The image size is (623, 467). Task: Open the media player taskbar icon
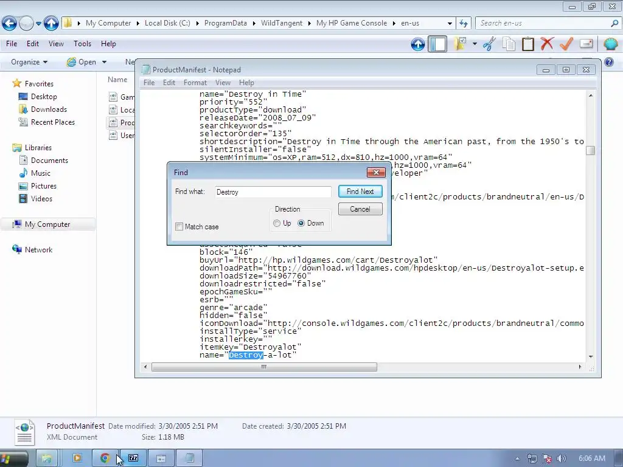pyautogui.click(x=77, y=458)
